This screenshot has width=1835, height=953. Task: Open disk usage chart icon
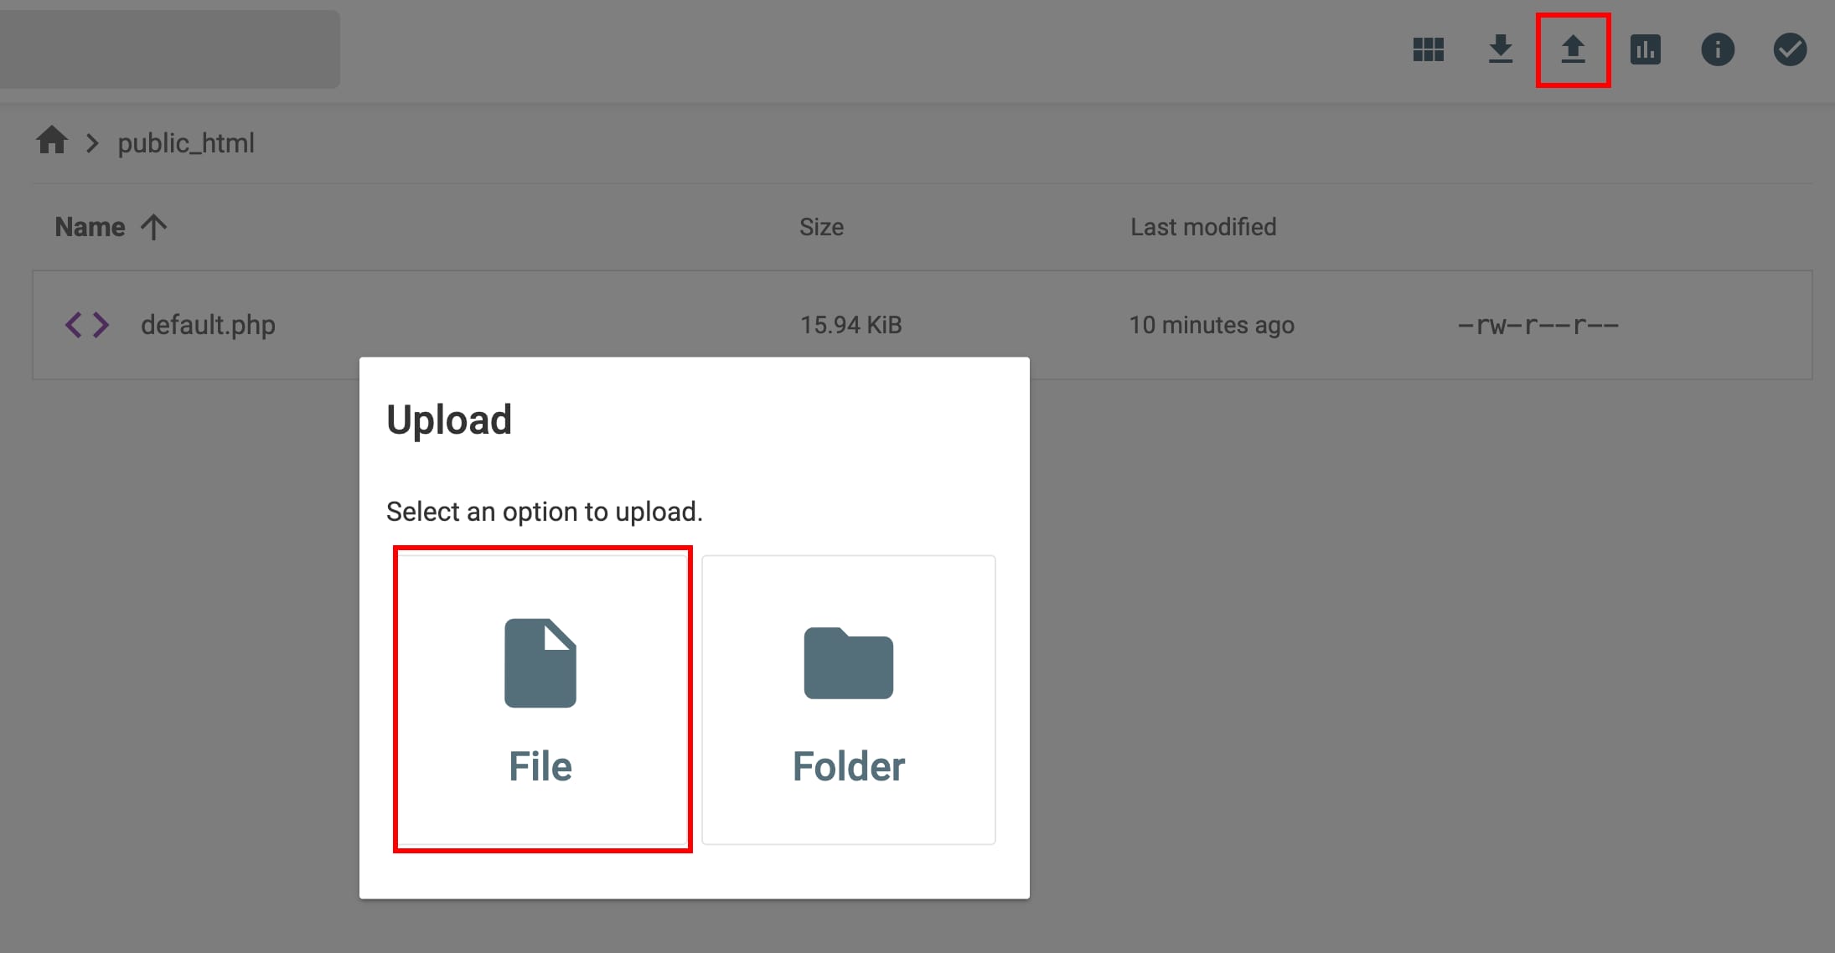(1645, 49)
